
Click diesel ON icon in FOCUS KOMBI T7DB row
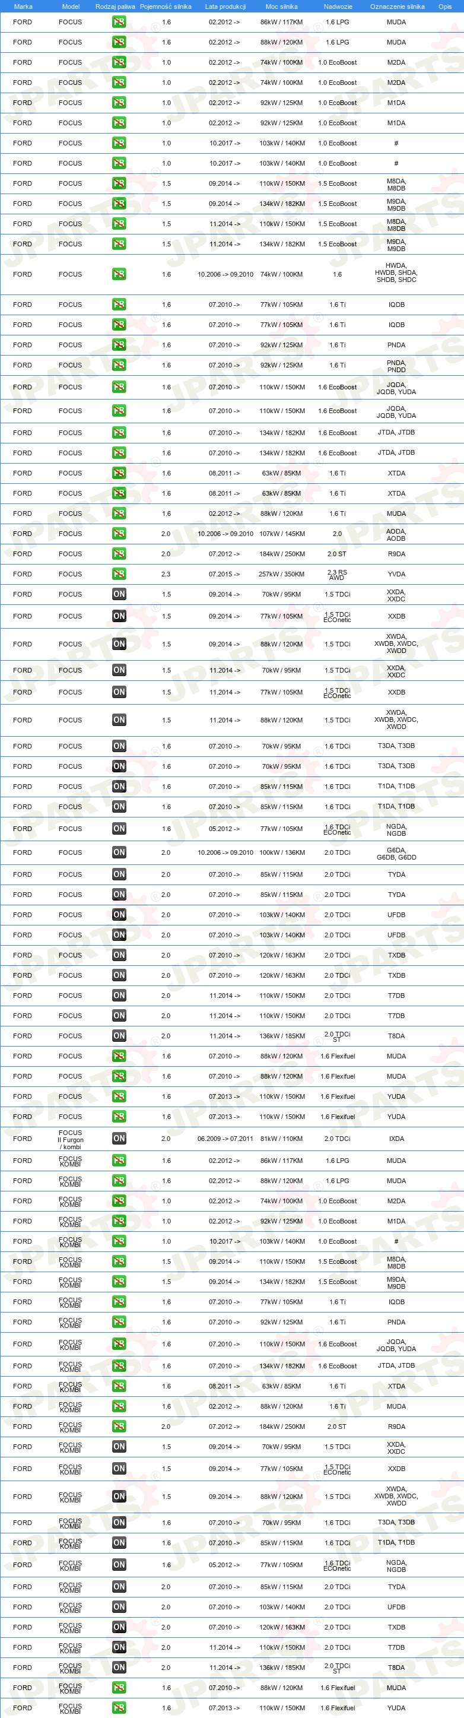tap(119, 1647)
